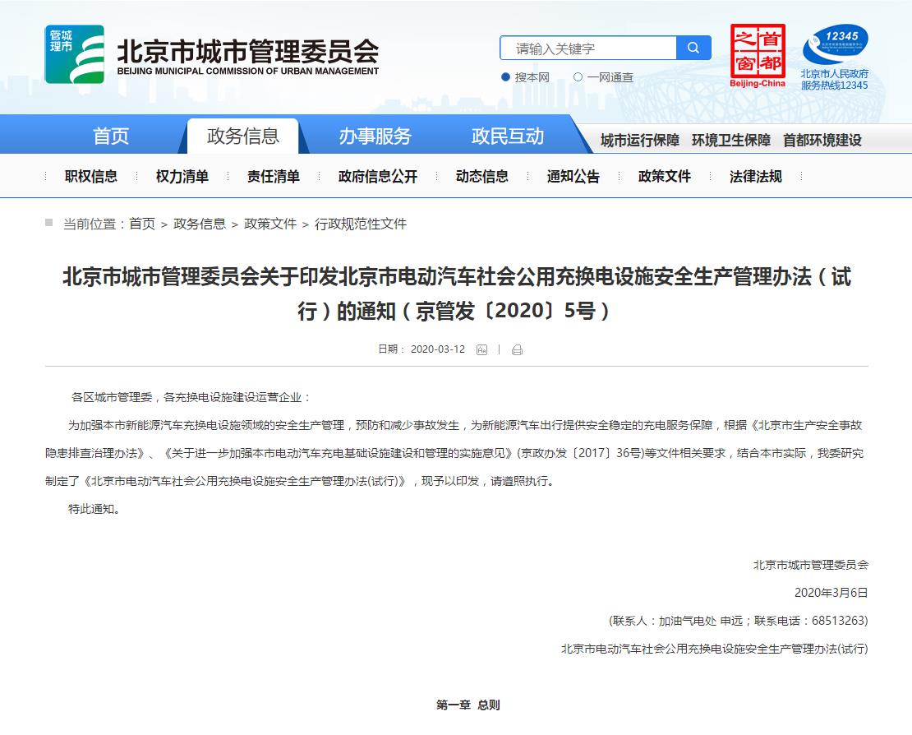
Task: Open the 办事服务 tab
Action: click(x=375, y=136)
